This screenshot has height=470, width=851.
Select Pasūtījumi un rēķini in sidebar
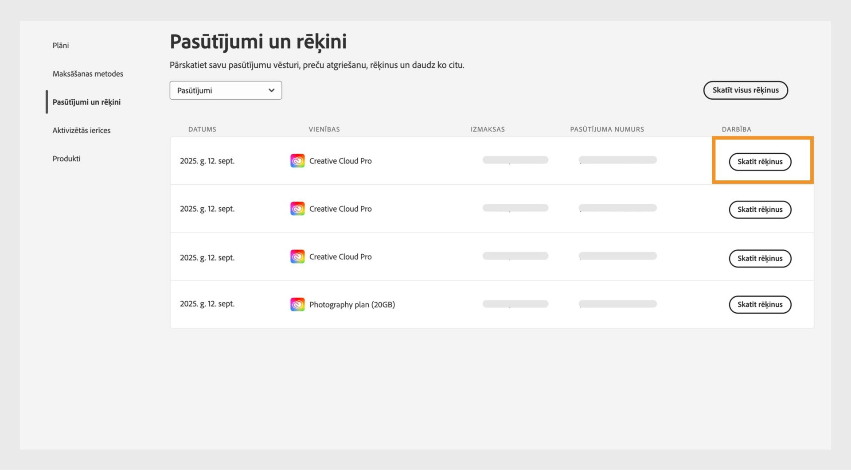coord(86,102)
